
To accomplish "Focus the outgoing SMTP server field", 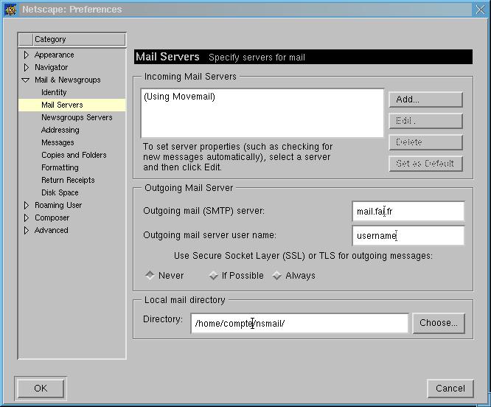I will point(408,212).
